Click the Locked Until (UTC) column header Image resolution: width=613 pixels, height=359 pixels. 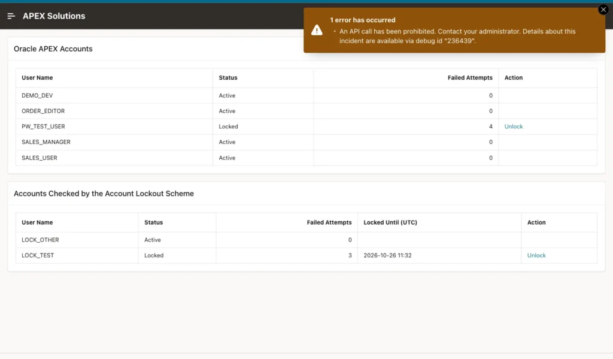390,222
